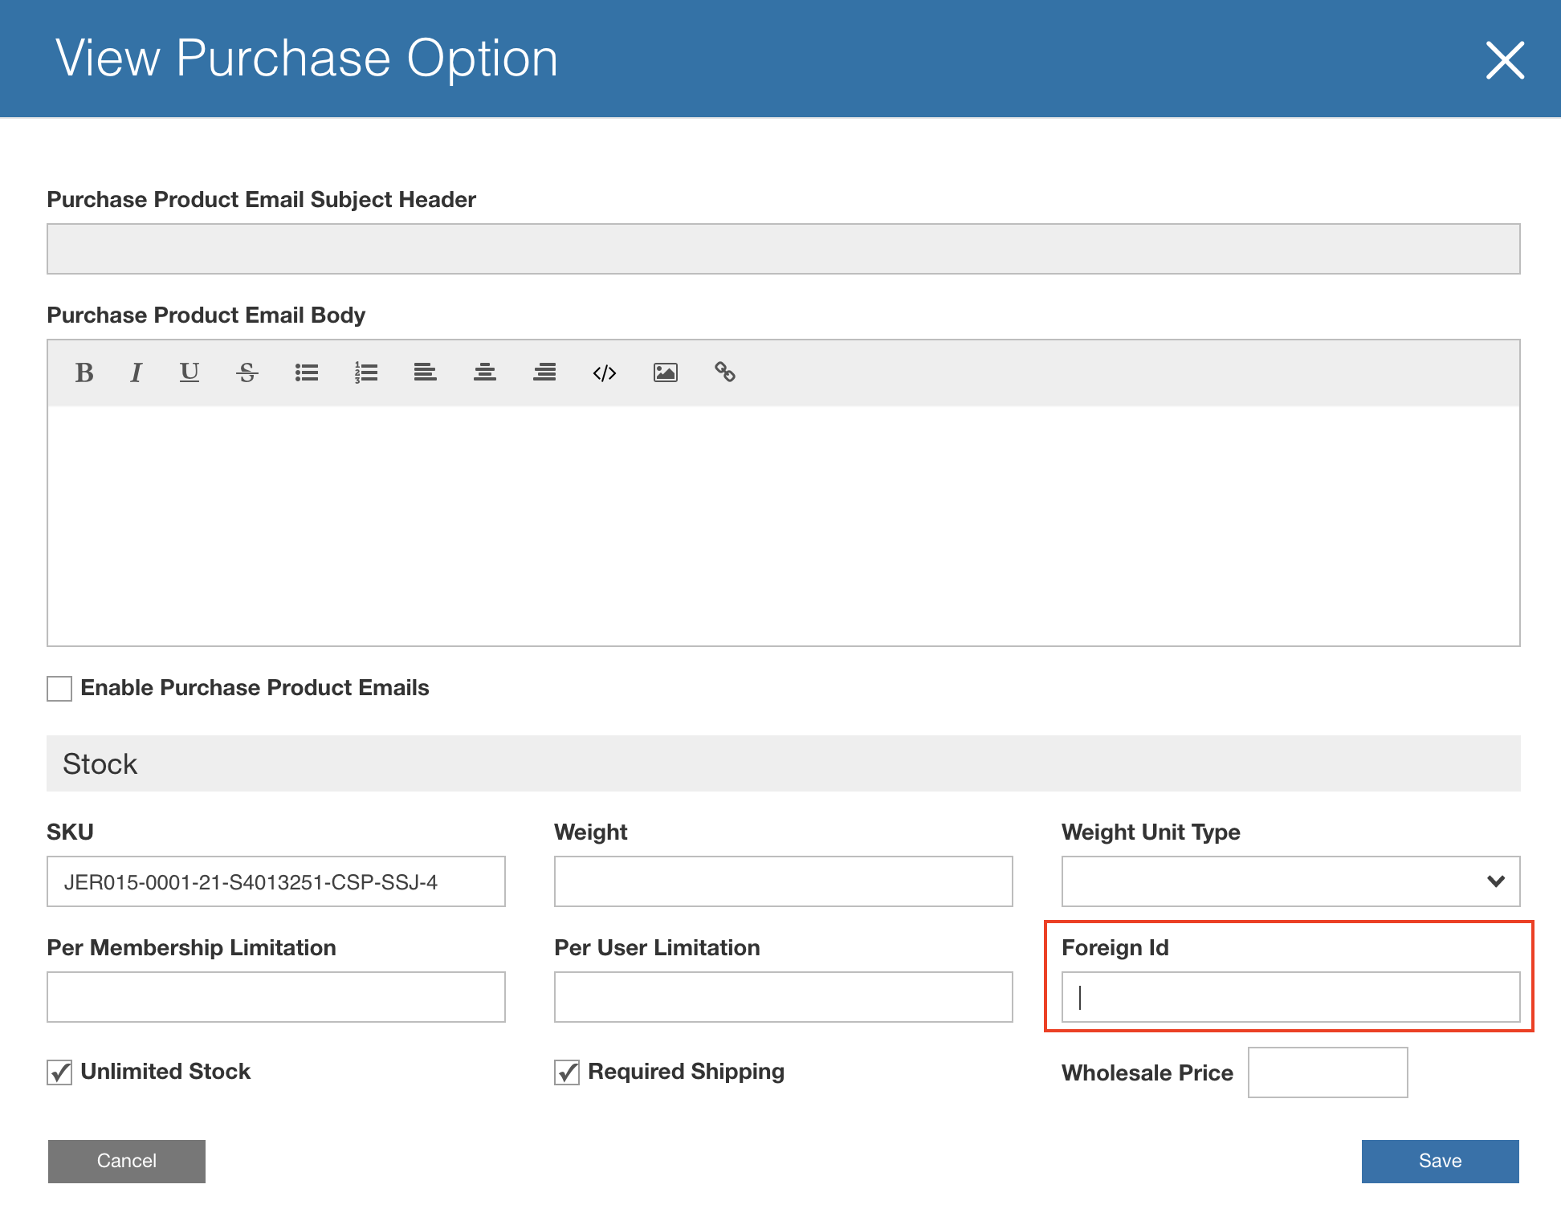Toggle bold formatting in email body

pos(84,372)
